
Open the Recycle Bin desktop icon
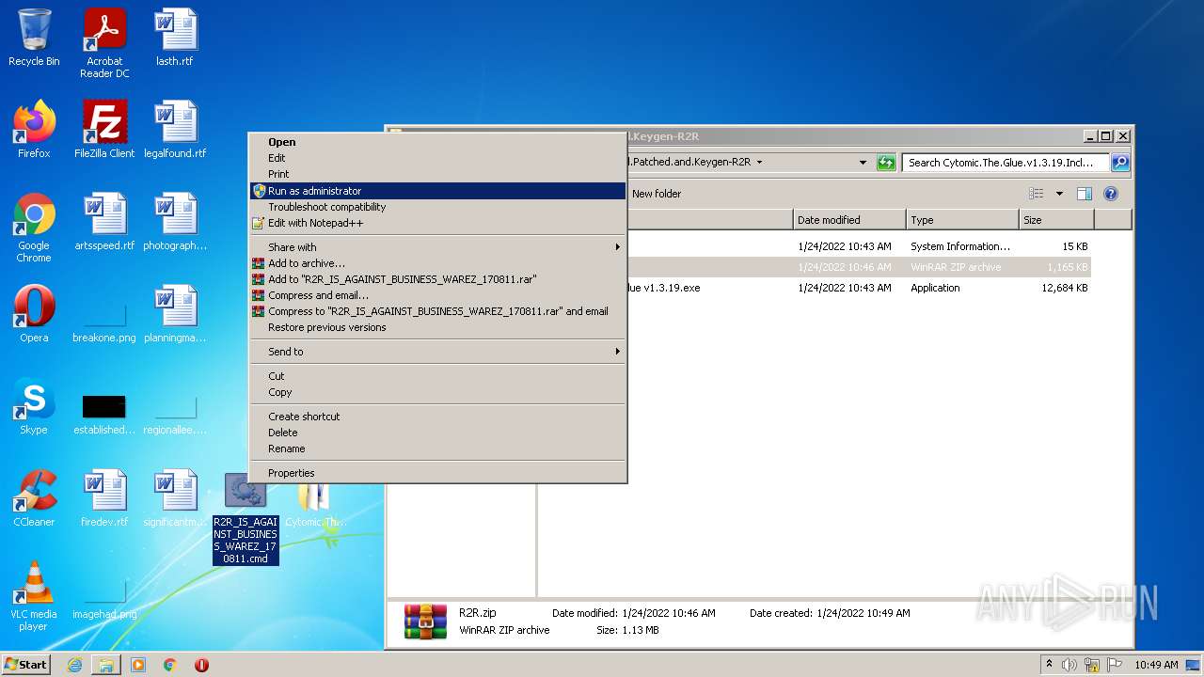click(x=34, y=38)
